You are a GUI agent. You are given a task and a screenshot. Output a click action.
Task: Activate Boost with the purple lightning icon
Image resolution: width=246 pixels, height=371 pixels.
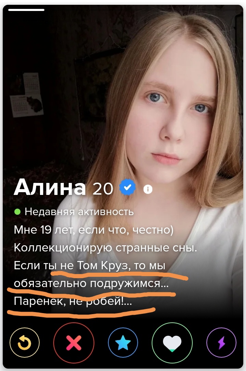click(221, 342)
